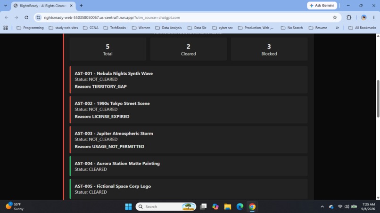
Task: Open site information icon in address bar
Action: click(x=38, y=17)
